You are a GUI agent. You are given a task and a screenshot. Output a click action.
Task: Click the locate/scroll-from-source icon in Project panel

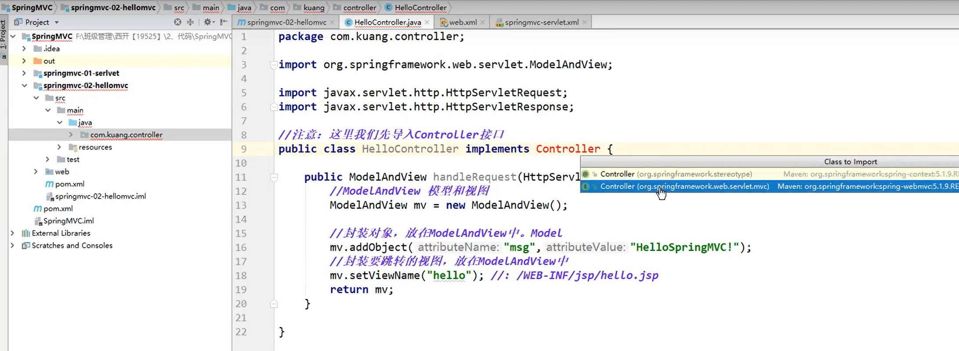(177, 22)
